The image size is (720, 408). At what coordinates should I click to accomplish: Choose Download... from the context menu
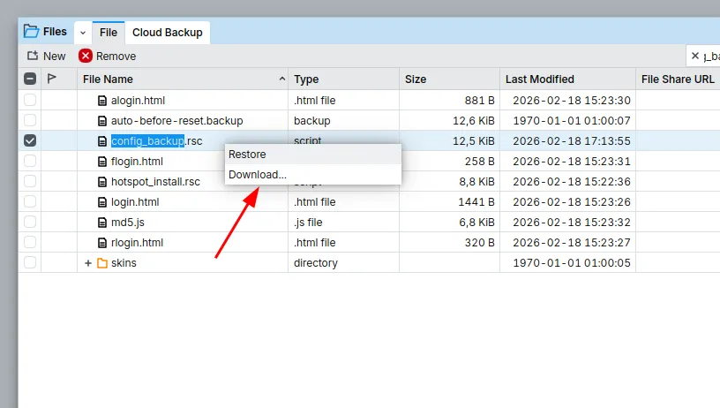click(258, 175)
